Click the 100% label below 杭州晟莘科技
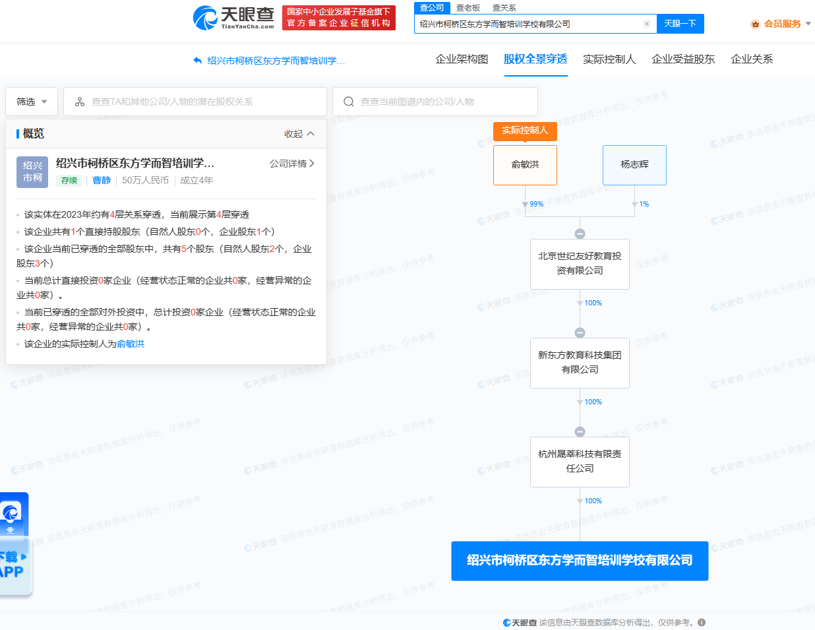This screenshot has height=630, width=815. tap(593, 501)
